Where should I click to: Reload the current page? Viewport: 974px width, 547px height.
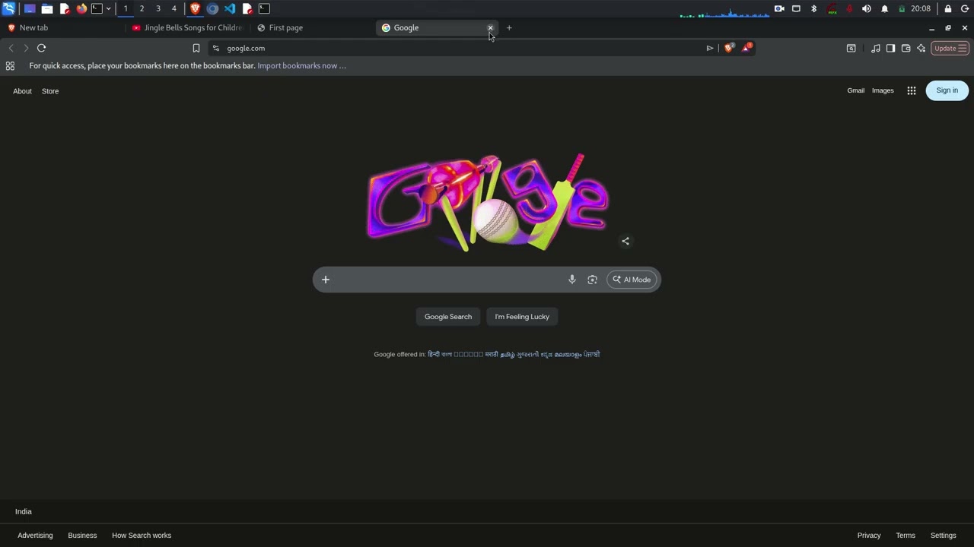(42, 48)
